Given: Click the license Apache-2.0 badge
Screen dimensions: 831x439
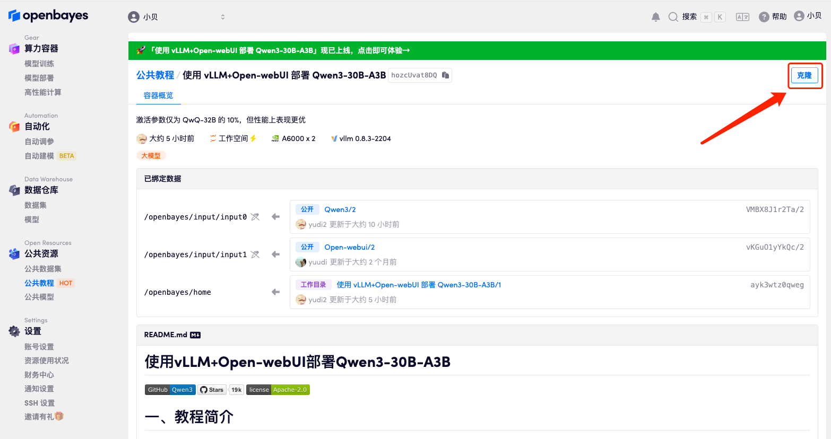Looking at the screenshot, I should [278, 390].
